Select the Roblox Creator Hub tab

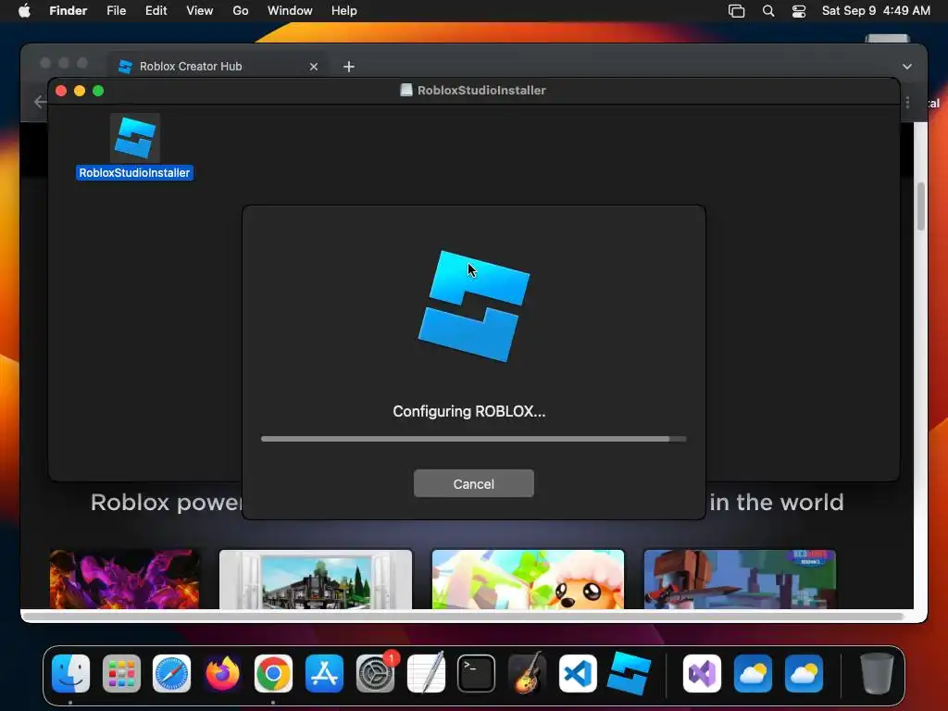tap(218, 67)
